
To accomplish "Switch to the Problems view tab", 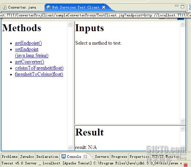I will click(x=9, y=157).
